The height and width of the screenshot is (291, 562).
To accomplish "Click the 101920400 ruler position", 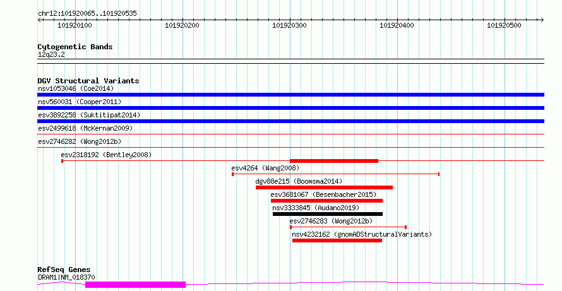I will 397,25.
